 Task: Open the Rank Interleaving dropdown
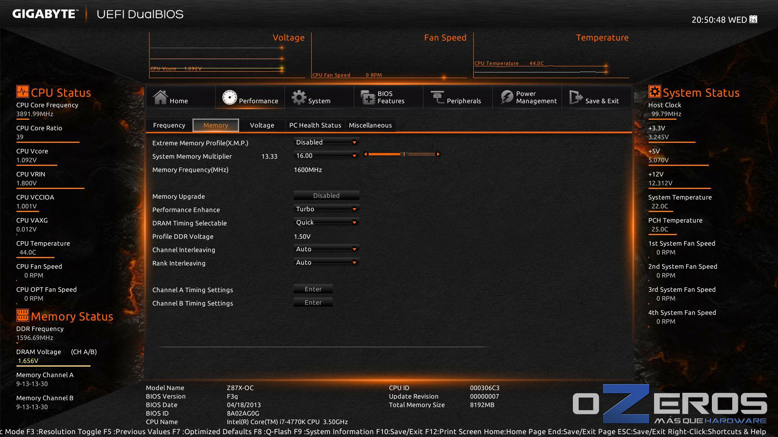click(x=326, y=262)
